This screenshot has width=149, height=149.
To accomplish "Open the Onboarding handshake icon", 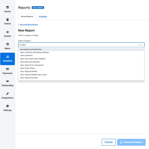I will click(7, 81).
